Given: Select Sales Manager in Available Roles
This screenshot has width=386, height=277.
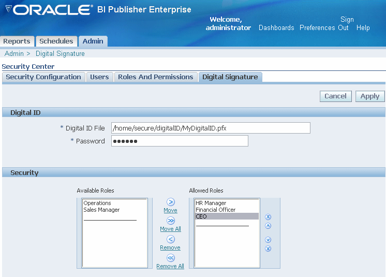Looking at the screenshot, I should click(x=115, y=210).
